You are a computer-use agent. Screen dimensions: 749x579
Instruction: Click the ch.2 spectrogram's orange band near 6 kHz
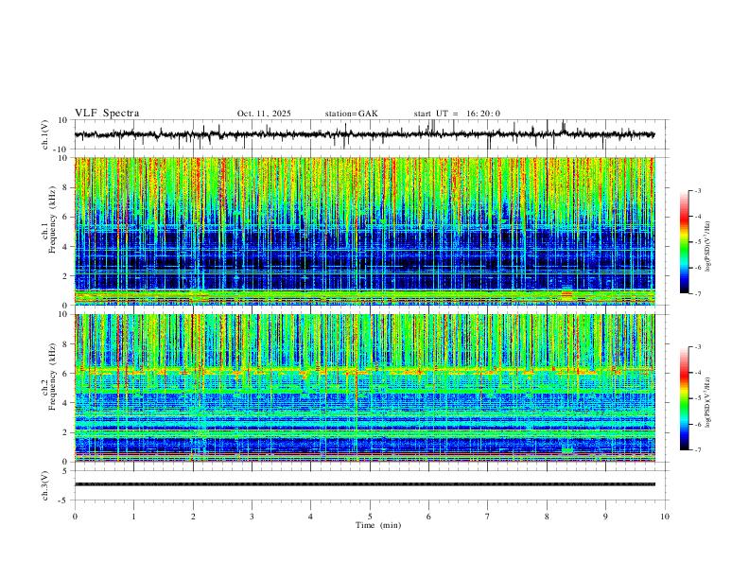click(364, 370)
